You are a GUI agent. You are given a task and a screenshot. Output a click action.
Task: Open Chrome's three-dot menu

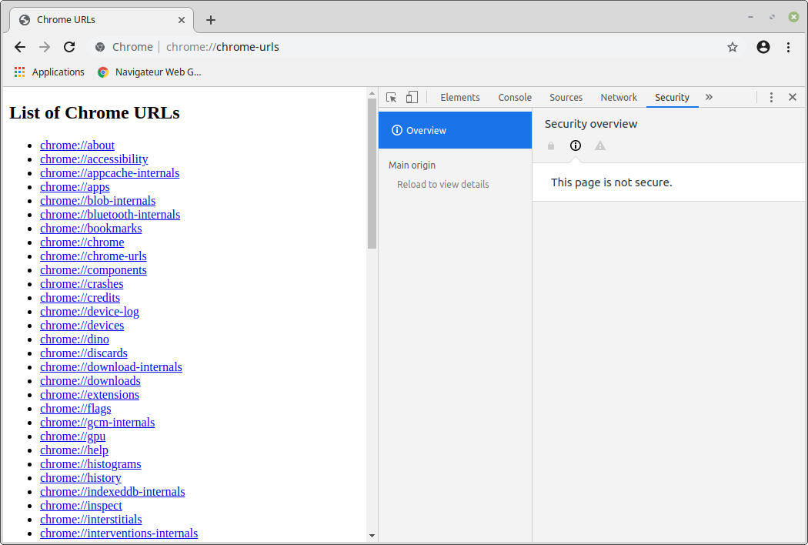[x=788, y=47]
